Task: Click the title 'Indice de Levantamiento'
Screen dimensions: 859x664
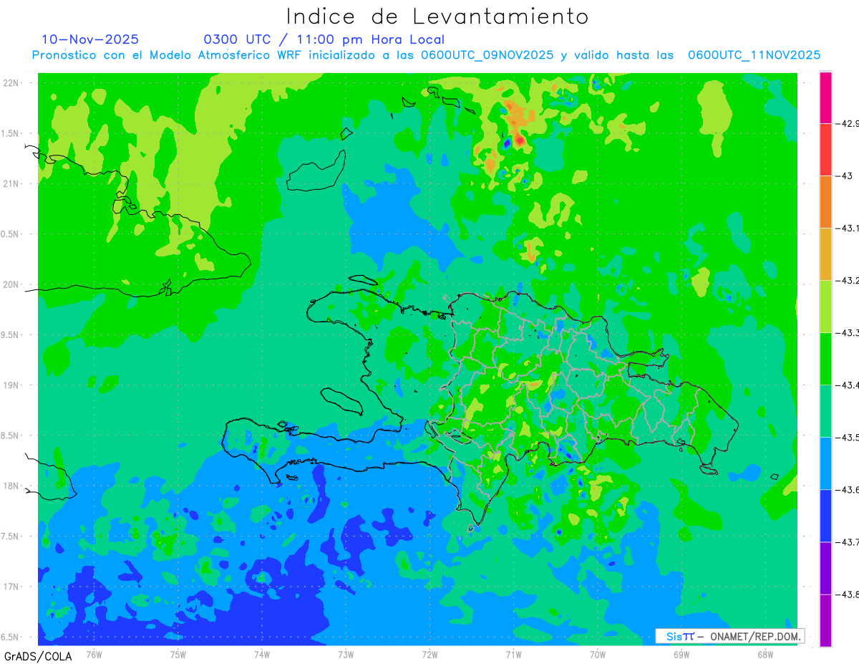Action: 437,16
